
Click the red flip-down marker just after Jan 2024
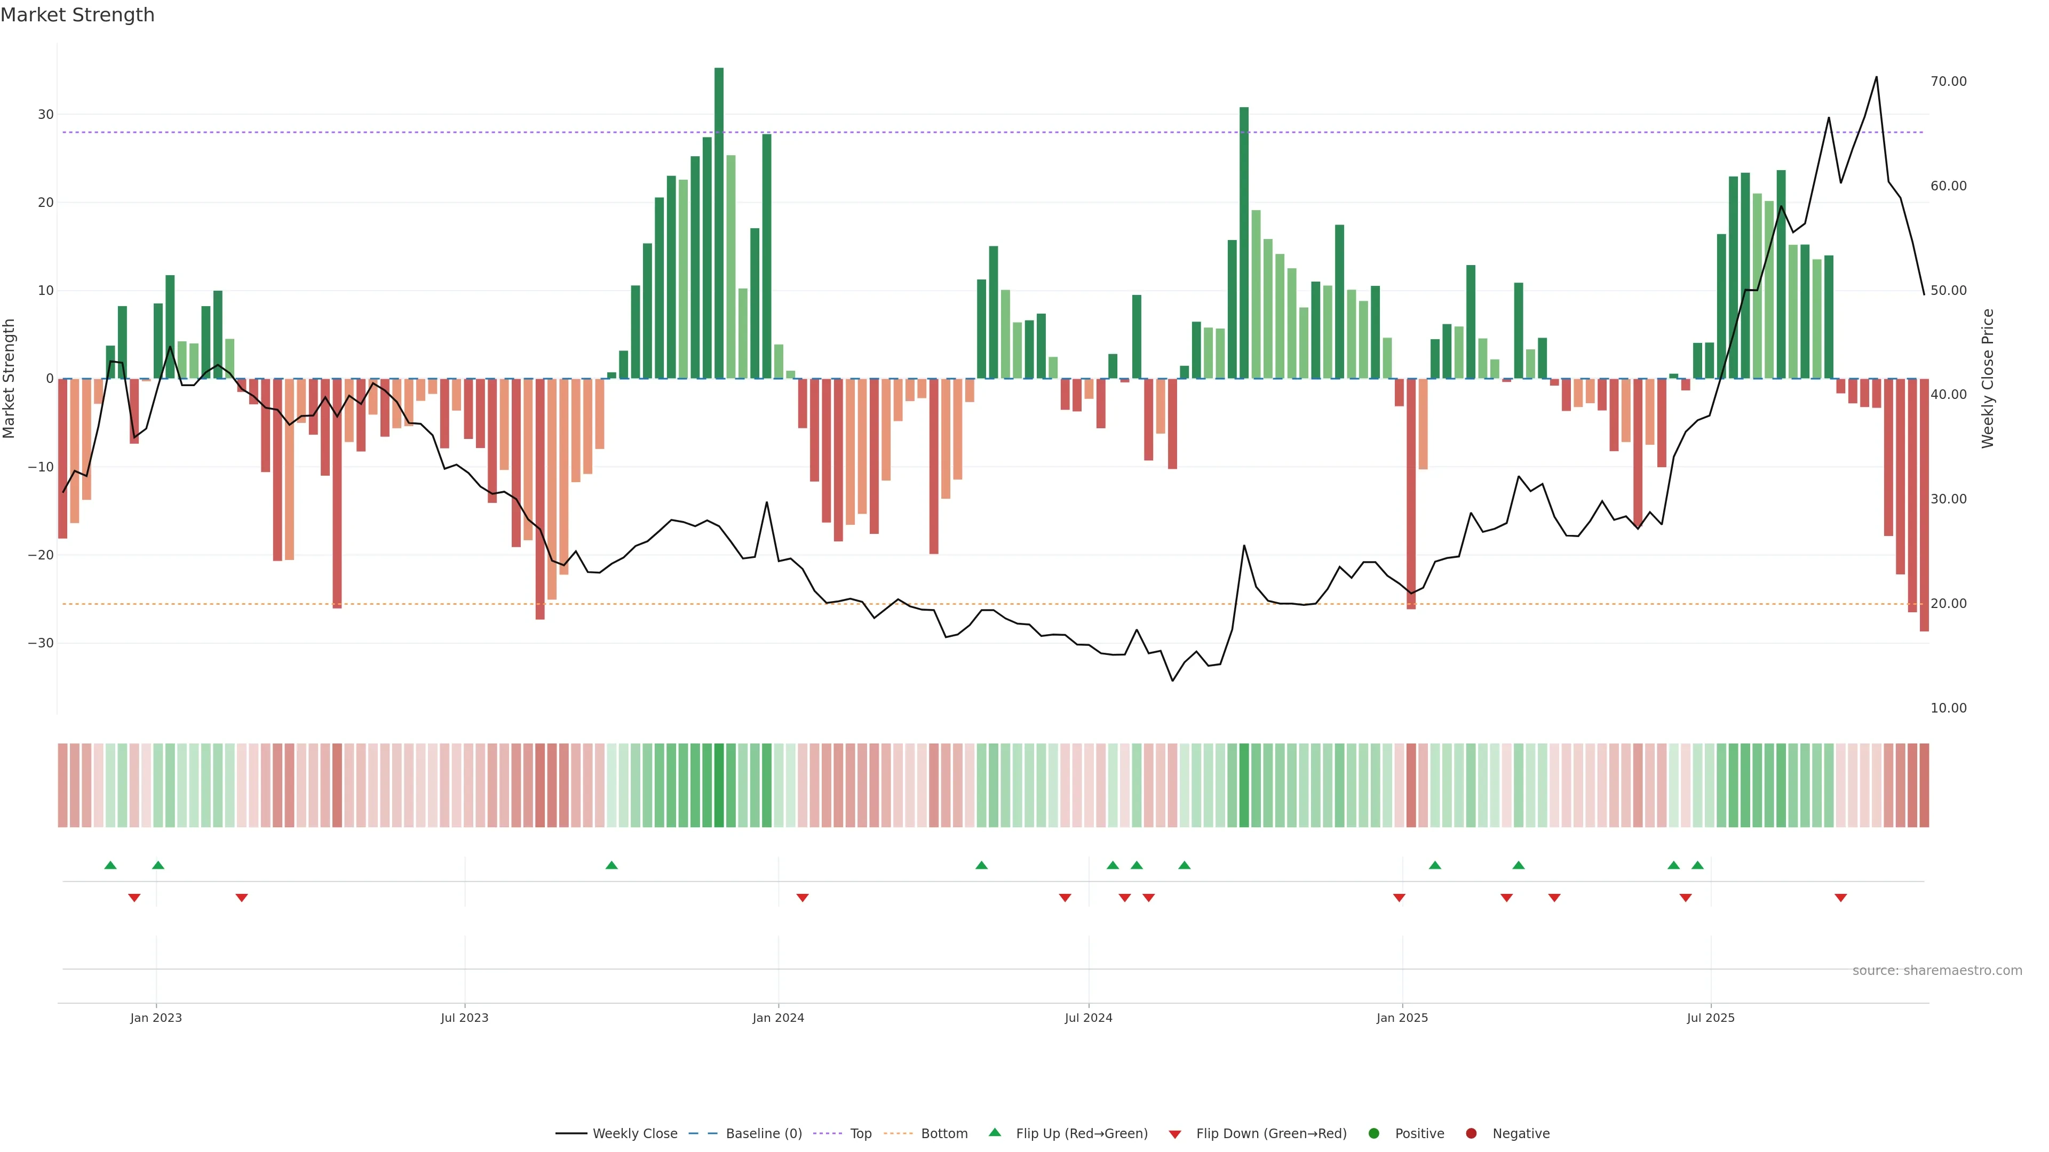tap(803, 898)
